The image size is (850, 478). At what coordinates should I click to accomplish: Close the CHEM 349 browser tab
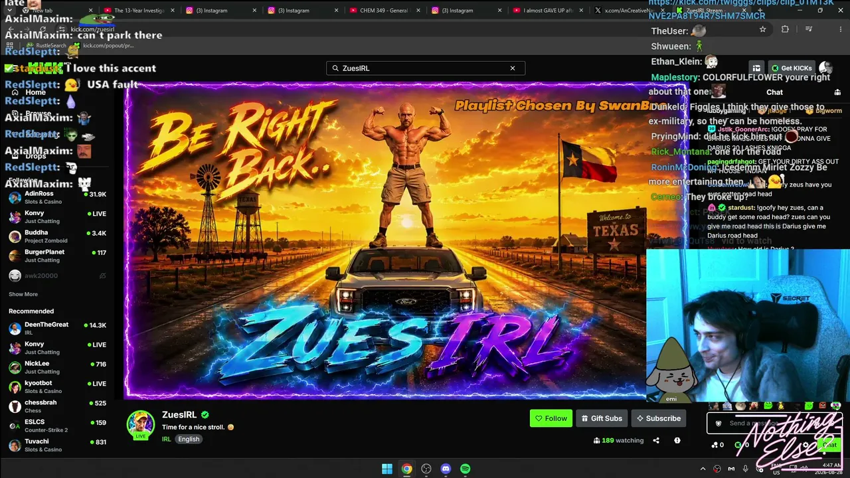coord(418,11)
